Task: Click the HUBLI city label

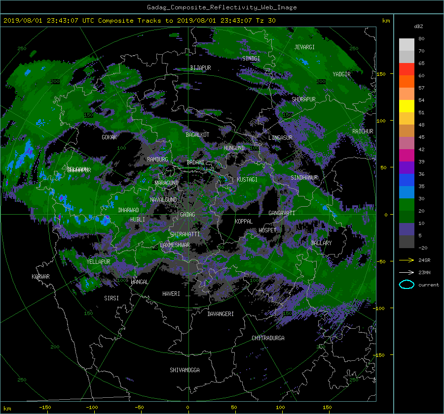Action: click(x=138, y=220)
